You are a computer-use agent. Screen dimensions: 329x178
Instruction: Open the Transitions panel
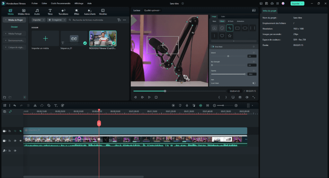(63, 12)
